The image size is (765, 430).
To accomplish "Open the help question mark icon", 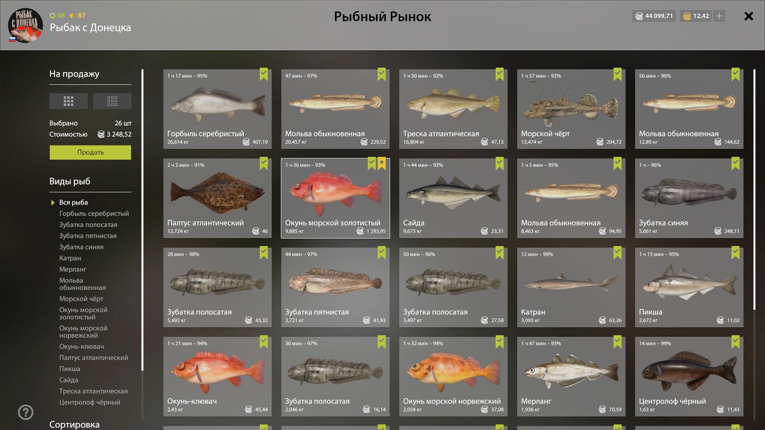I will tap(25, 412).
